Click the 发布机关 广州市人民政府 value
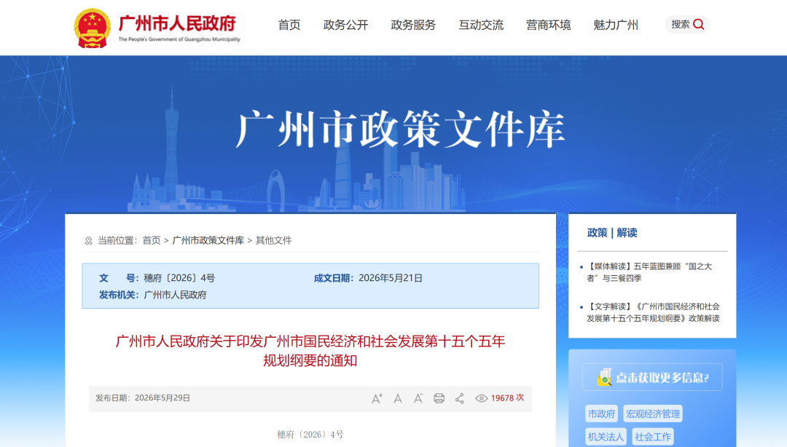Image resolution: width=787 pixels, height=447 pixels. (x=175, y=295)
